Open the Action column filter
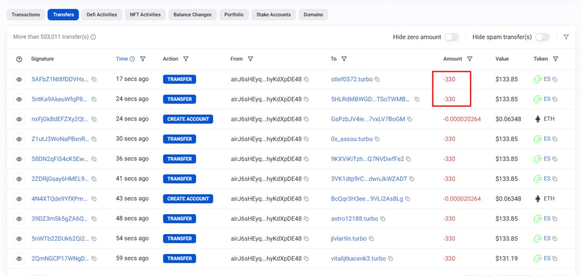Viewport: 582px width, 276px height. (x=186, y=59)
